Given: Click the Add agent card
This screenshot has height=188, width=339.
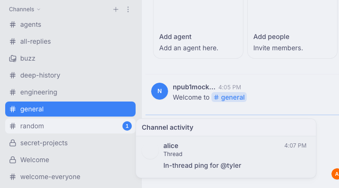Looking at the screenshot, I should [198, 29].
